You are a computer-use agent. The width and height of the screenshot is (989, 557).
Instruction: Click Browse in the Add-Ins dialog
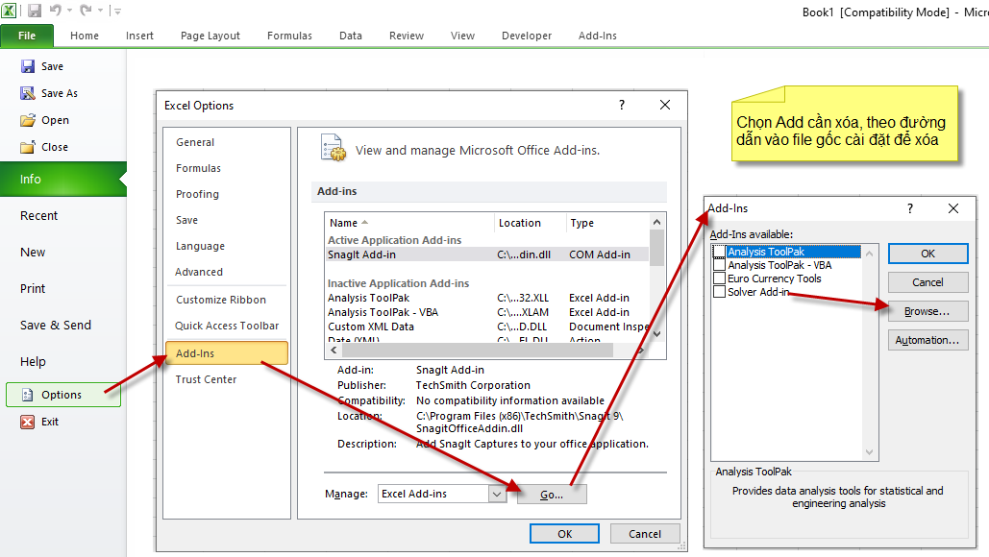(927, 310)
